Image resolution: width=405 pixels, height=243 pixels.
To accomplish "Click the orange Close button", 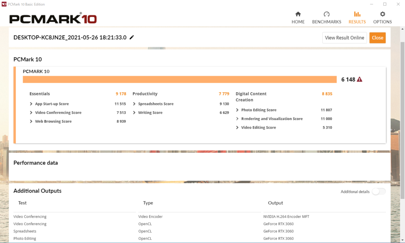I will coord(377,37).
